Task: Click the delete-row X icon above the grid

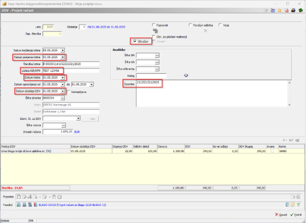Action: (297, 140)
